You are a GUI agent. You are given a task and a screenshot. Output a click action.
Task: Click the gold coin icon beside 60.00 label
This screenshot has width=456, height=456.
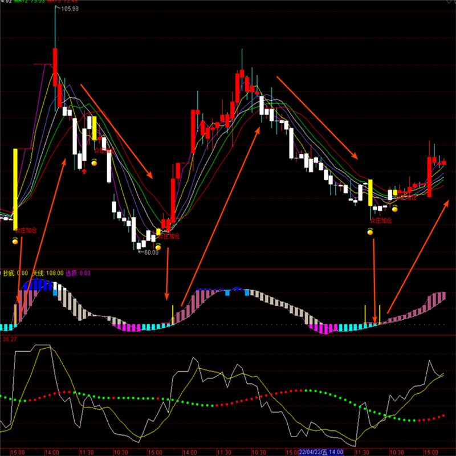tap(158, 247)
